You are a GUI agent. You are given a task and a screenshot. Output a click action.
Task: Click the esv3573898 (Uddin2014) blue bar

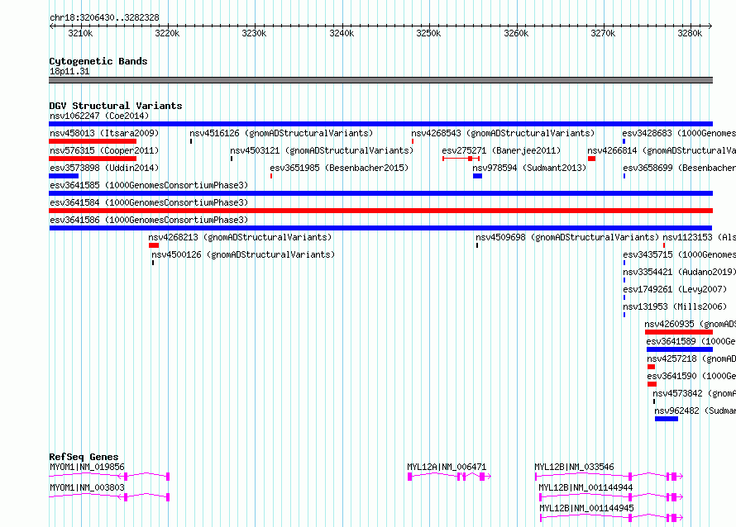coord(64,176)
